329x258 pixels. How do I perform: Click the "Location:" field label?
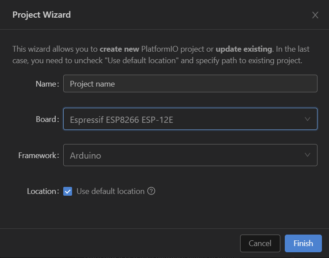(x=43, y=191)
